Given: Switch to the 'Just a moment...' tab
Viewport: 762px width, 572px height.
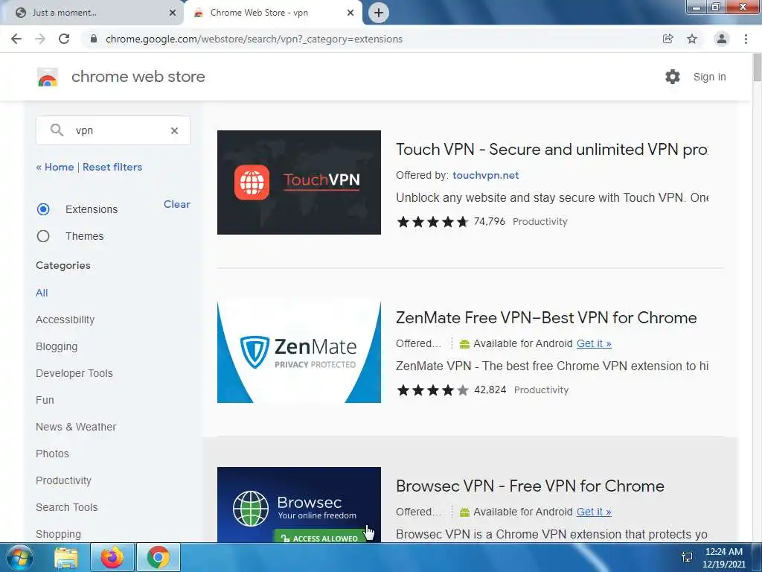Looking at the screenshot, I should (92, 13).
